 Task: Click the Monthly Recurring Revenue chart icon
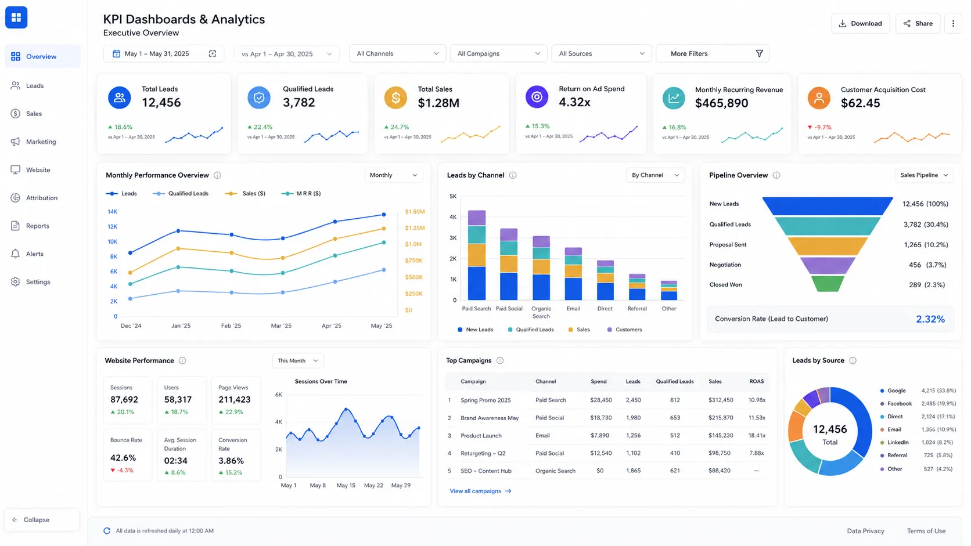point(674,98)
